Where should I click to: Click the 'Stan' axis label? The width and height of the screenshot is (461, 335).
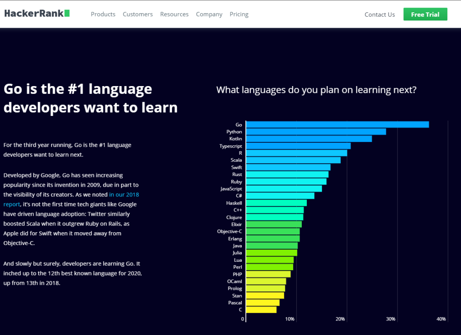pos(237,296)
